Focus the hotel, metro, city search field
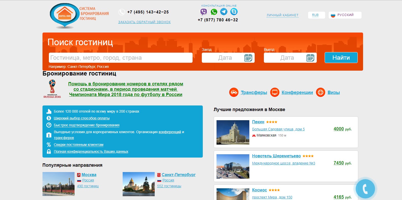This screenshot has width=402, height=200. pyautogui.click(x=121, y=58)
